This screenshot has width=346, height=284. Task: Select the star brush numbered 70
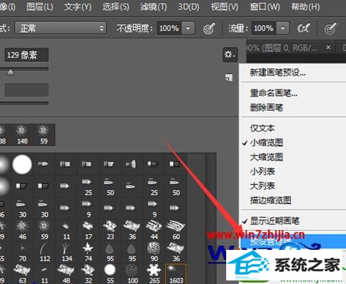coord(23,252)
